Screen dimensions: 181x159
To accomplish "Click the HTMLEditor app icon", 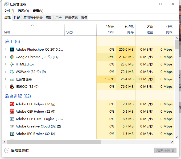I will pyautogui.click(x=12, y=64).
